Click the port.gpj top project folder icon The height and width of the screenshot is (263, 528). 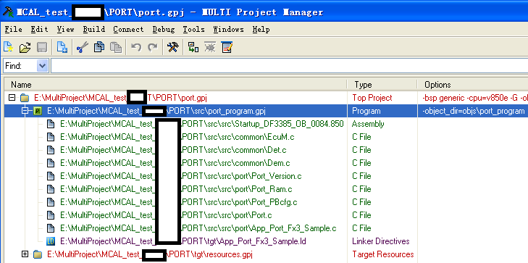(25, 98)
